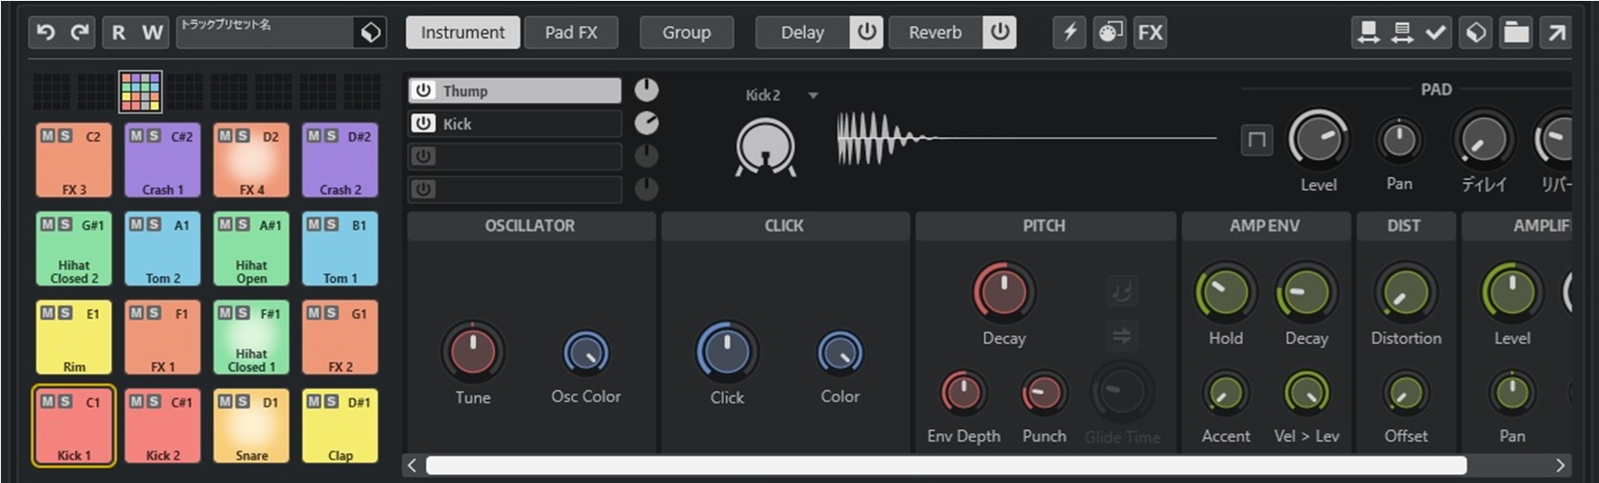Toggle the Reverb power button
The width and height of the screenshot is (1599, 483).
[x=999, y=32]
